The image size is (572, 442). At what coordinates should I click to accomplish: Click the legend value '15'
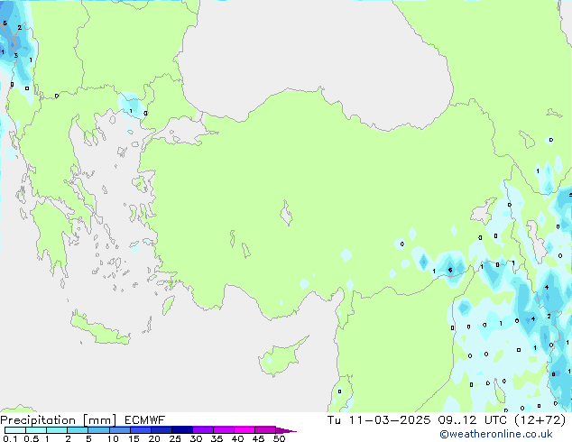[x=134, y=438]
